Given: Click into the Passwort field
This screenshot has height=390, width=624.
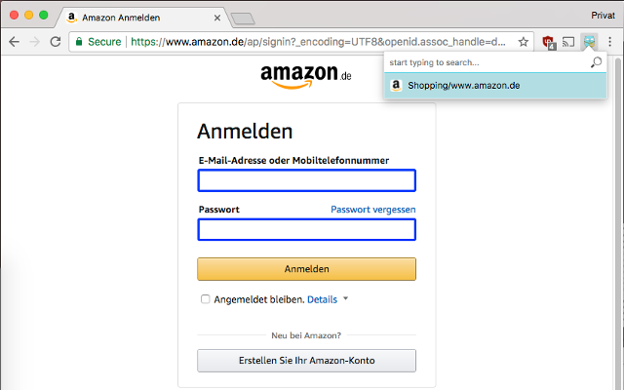Looking at the screenshot, I should [306, 230].
